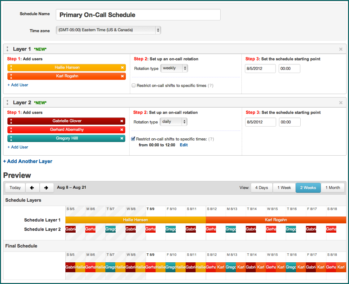349x284 pixels.
Task: Click Layer 1 reorder drag handle icon
Action: click(x=7, y=49)
